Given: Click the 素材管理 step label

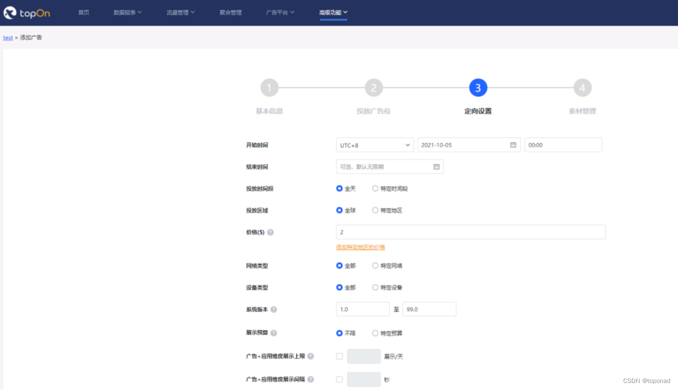Looking at the screenshot, I should [583, 111].
